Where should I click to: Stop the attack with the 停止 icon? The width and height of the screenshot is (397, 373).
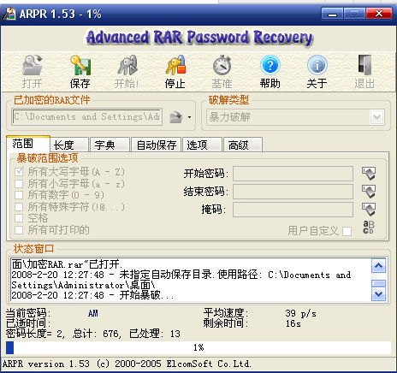tap(175, 66)
